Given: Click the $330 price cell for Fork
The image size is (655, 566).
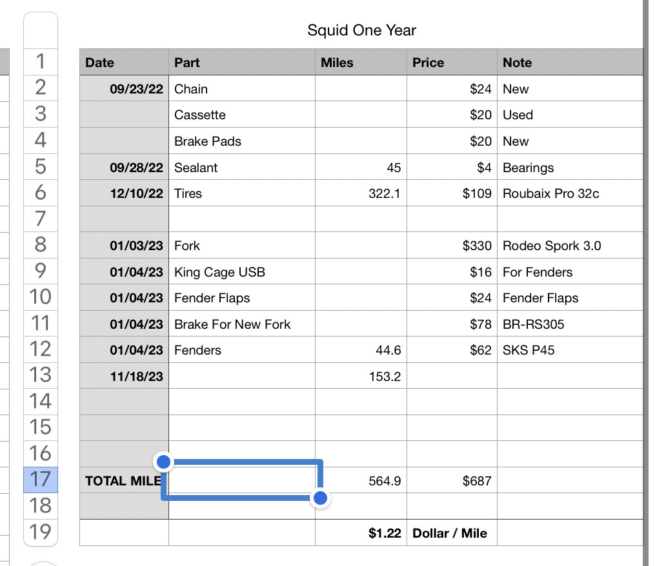Looking at the screenshot, I should (452, 246).
